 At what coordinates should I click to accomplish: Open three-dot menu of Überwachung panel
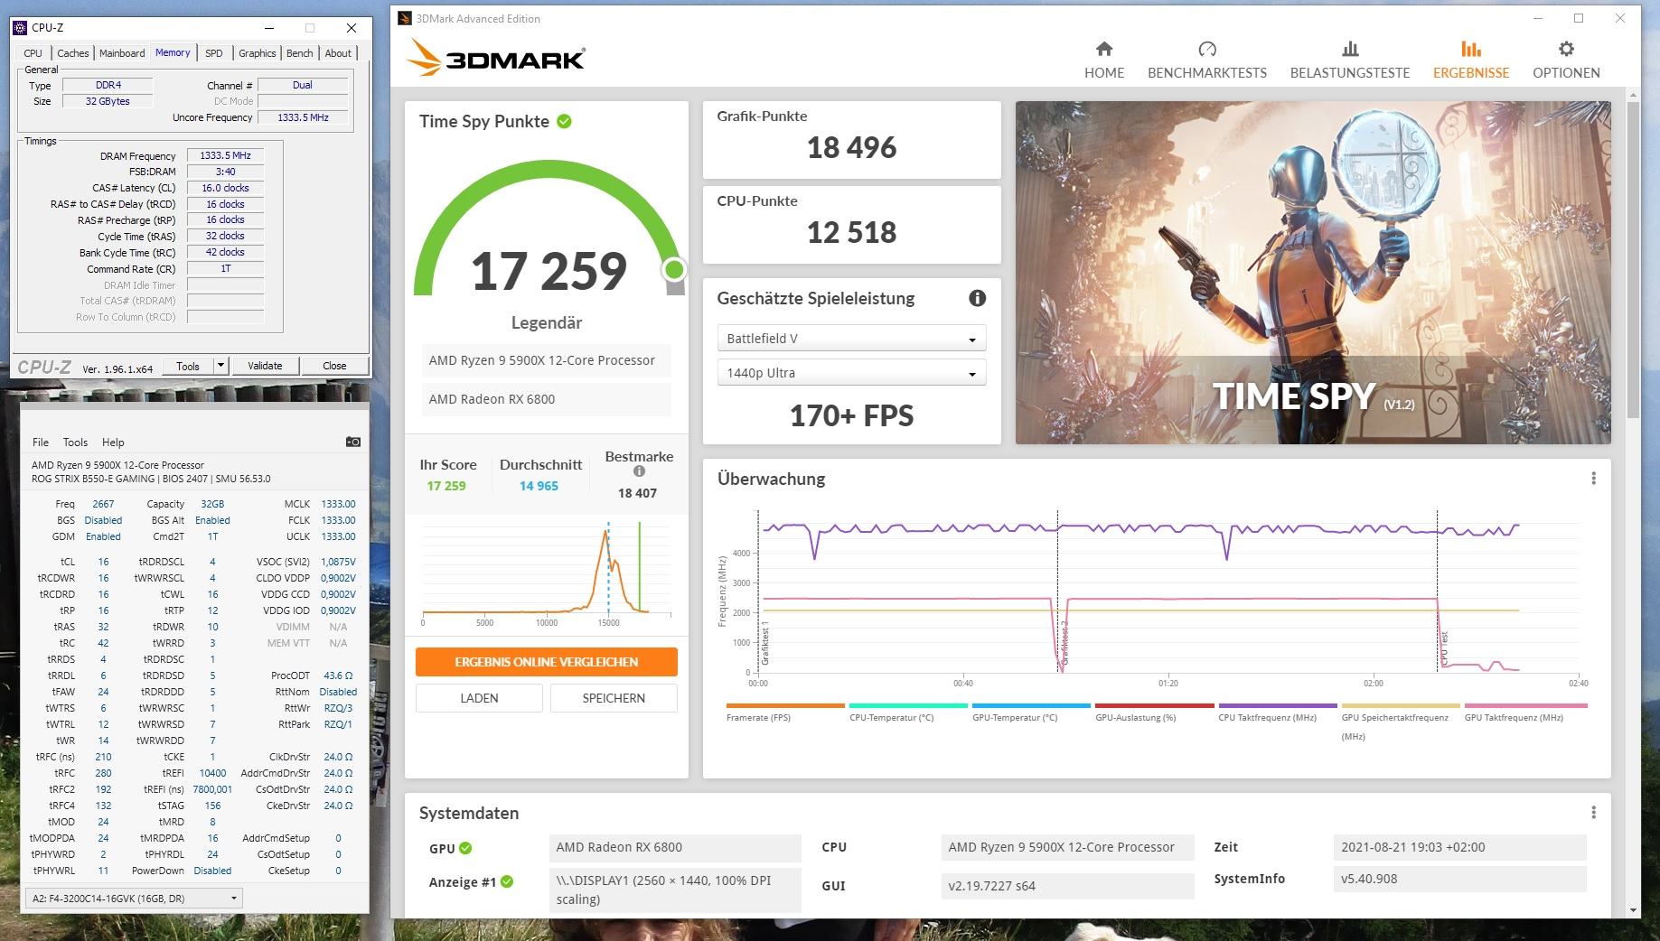tap(1593, 479)
